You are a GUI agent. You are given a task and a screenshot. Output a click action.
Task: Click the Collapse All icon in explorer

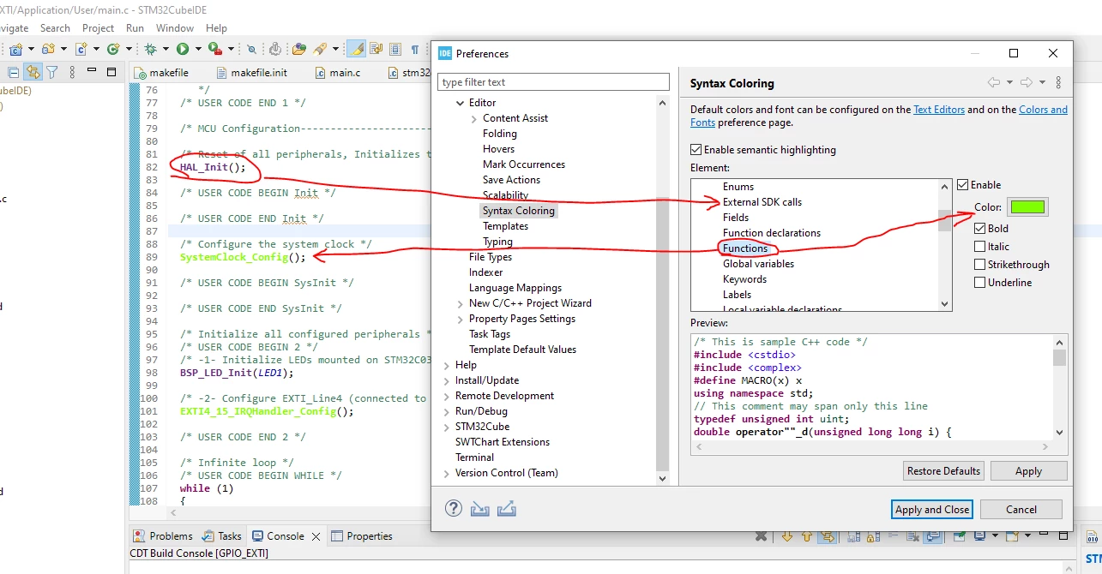(14, 73)
